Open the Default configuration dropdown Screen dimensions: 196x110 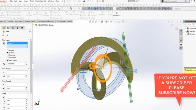(x=185, y=9)
